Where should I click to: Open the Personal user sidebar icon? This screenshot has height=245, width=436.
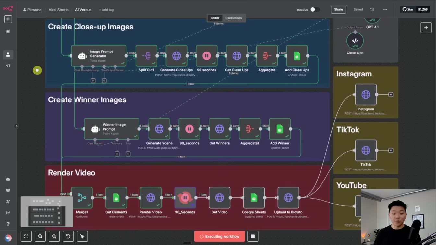click(x=8, y=55)
